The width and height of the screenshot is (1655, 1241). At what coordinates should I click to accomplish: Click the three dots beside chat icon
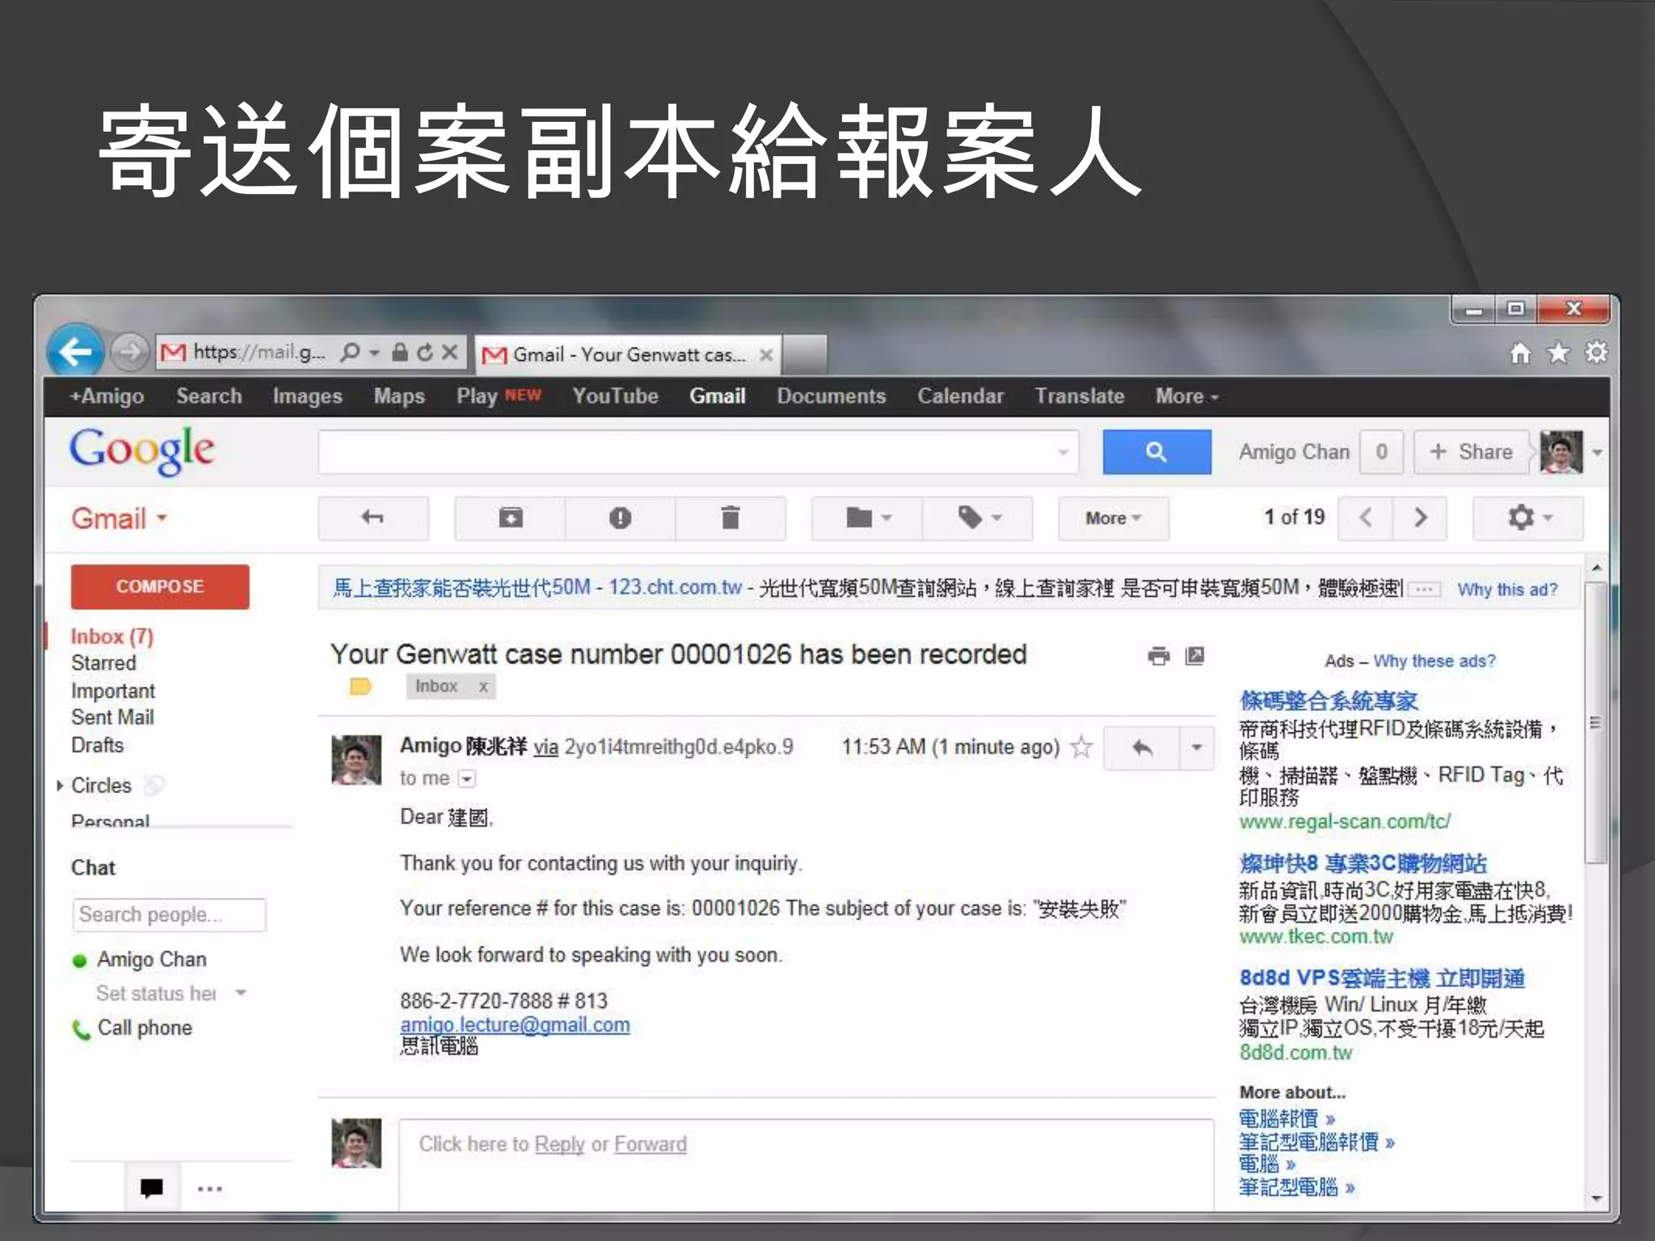click(x=209, y=1188)
